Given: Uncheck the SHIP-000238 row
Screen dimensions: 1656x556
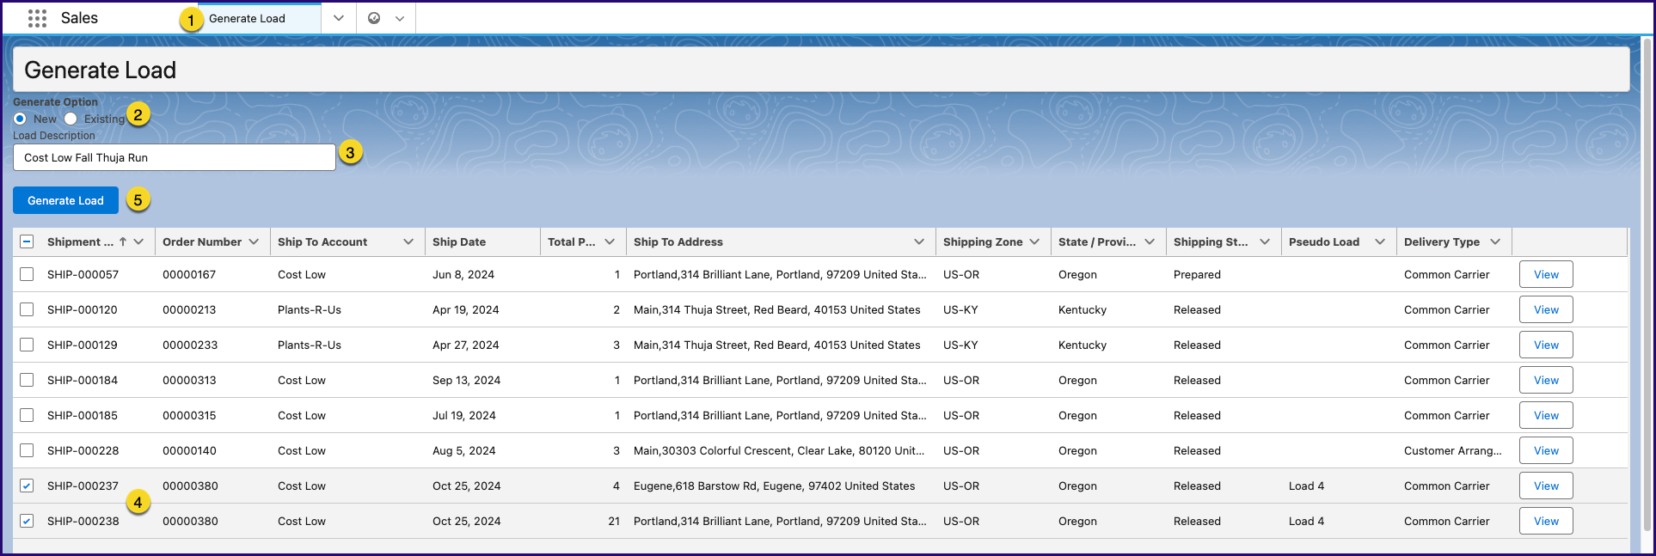Looking at the screenshot, I should 27,522.
